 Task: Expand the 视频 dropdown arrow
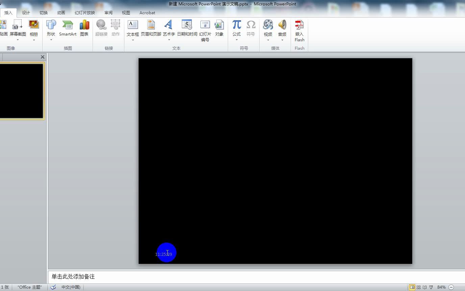268,40
